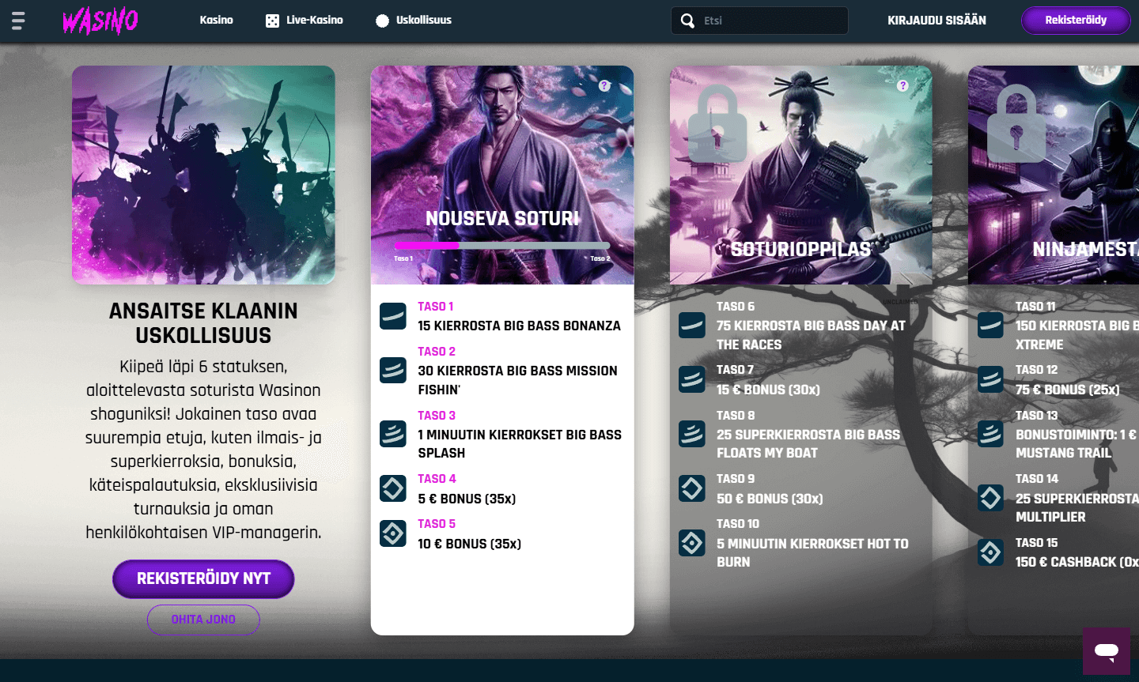Click the Taso 15 cashback diamond icon
Screen dimensions: 1139x682
tap(990, 552)
